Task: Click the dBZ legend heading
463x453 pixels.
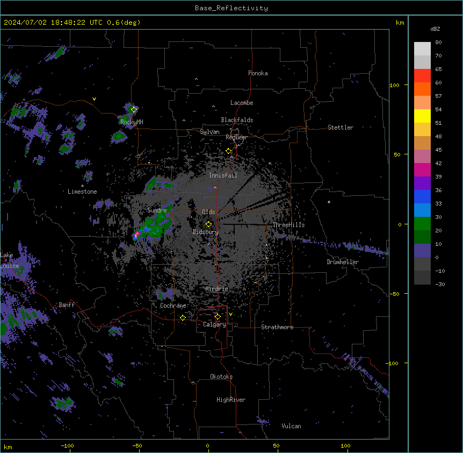Action: tap(435, 29)
